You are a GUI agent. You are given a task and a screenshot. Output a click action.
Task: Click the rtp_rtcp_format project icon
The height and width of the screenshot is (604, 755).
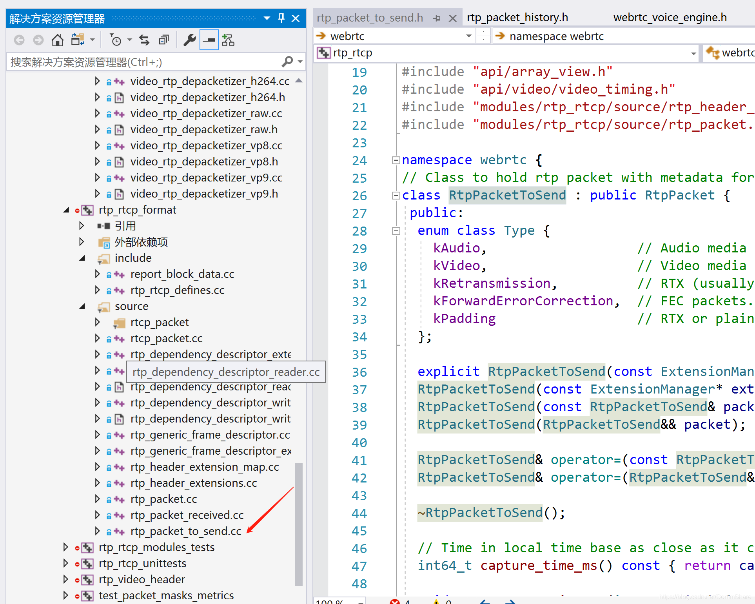point(87,210)
